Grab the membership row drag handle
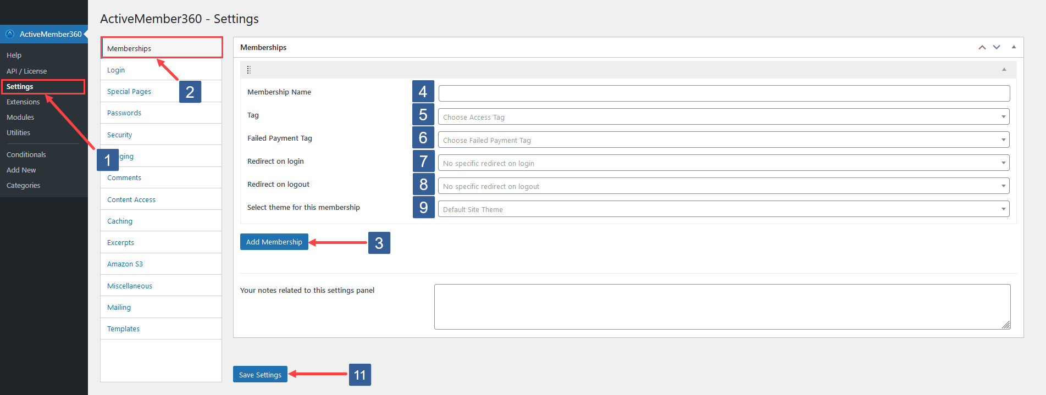 pyautogui.click(x=248, y=70)
